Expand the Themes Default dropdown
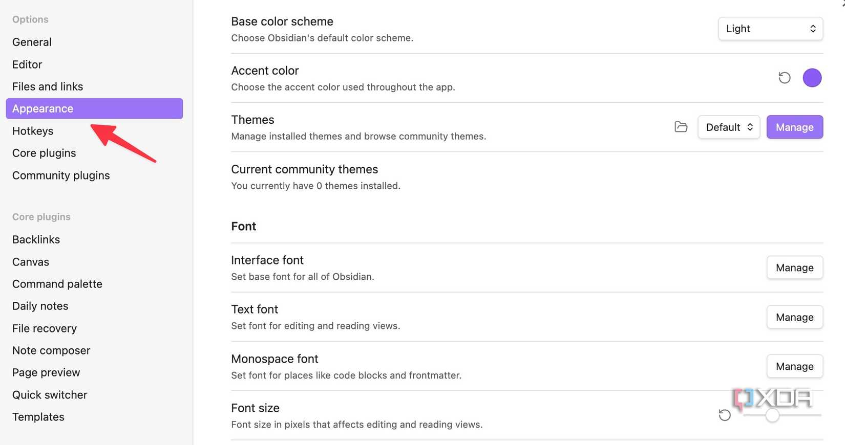 click(x=728, y=127)
